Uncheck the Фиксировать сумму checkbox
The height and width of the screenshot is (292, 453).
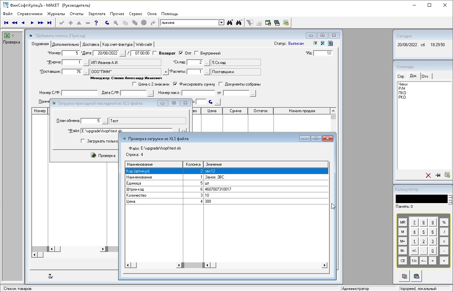coord(175,84)
